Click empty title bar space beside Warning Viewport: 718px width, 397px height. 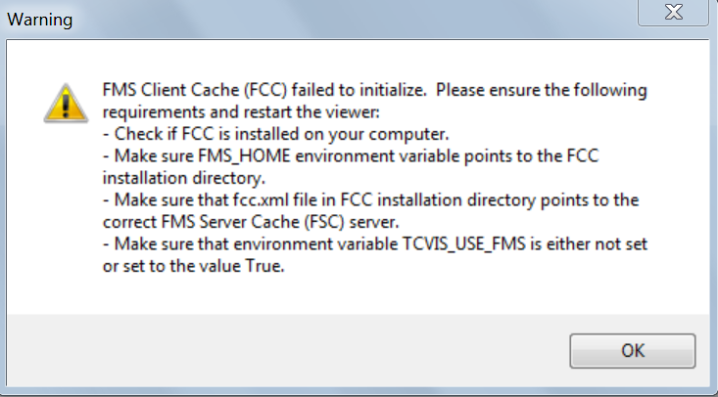(x=353, y=20)
